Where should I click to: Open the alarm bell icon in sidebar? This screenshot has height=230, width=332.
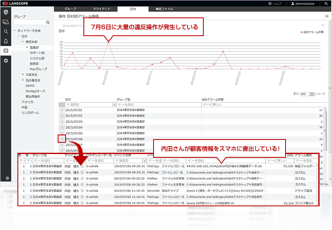(x=6, y=41)
